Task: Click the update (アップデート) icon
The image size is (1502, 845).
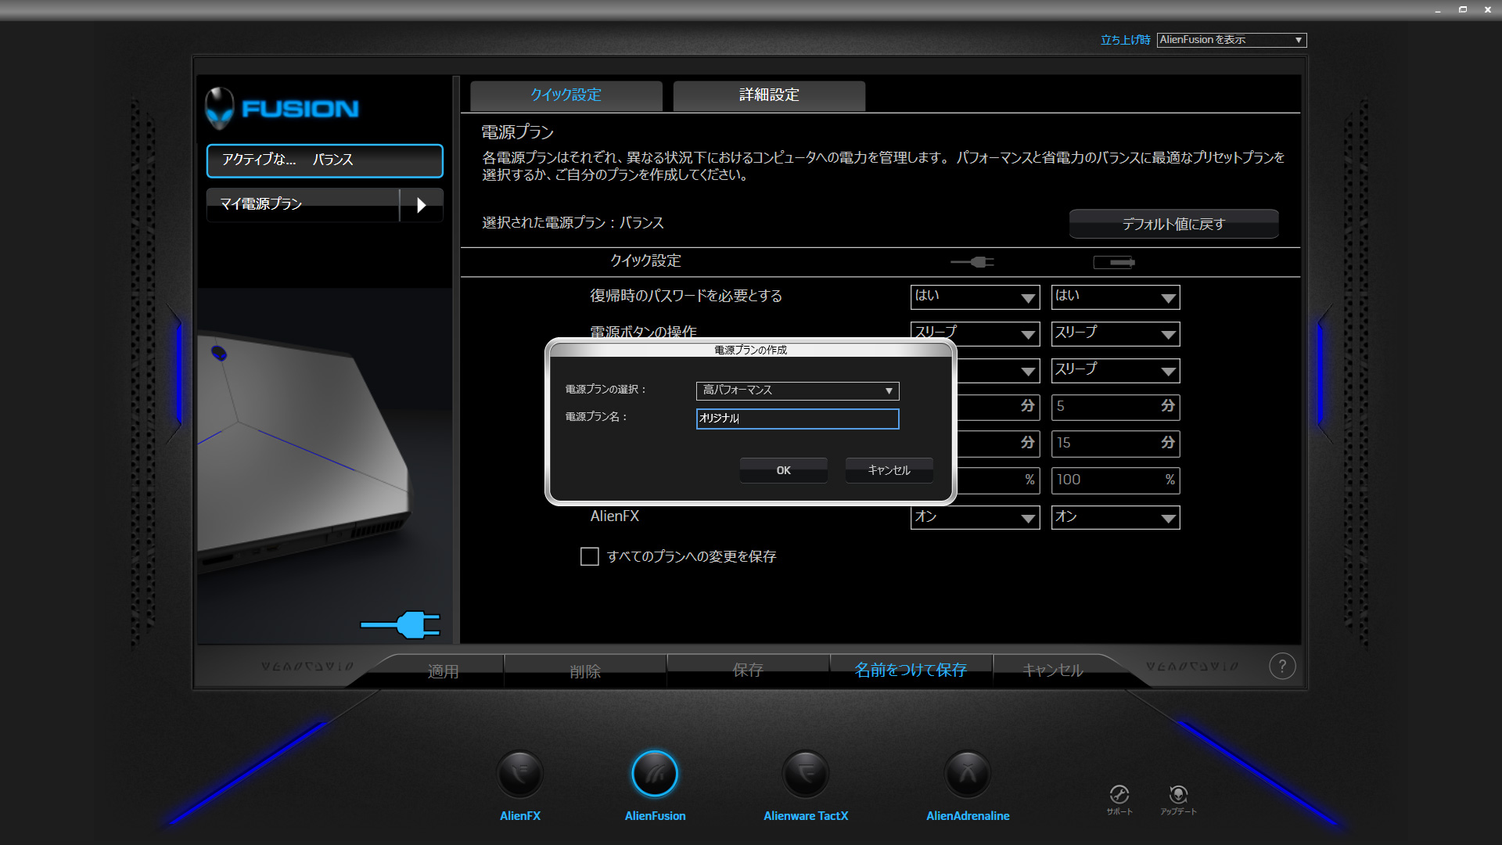Action: (x=1178, y=795)
